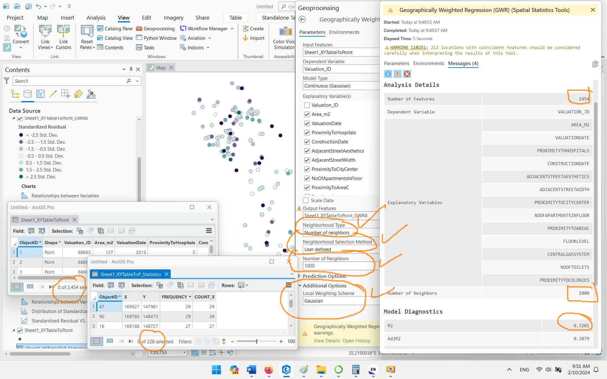This screenshot has height=379, width=607.
Task: Click the back arrow in the Geoprocessing pane
Action: pos(303,19)
